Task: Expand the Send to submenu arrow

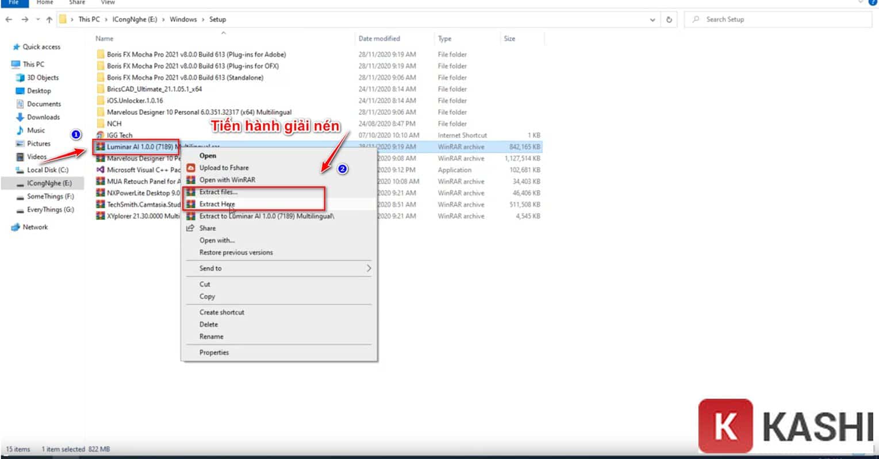Action: pos(368,269)
